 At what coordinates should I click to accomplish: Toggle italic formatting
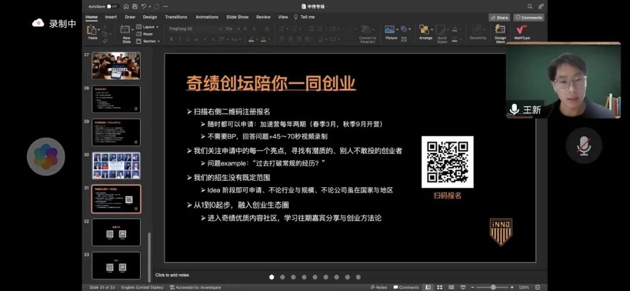click(179, 40)
